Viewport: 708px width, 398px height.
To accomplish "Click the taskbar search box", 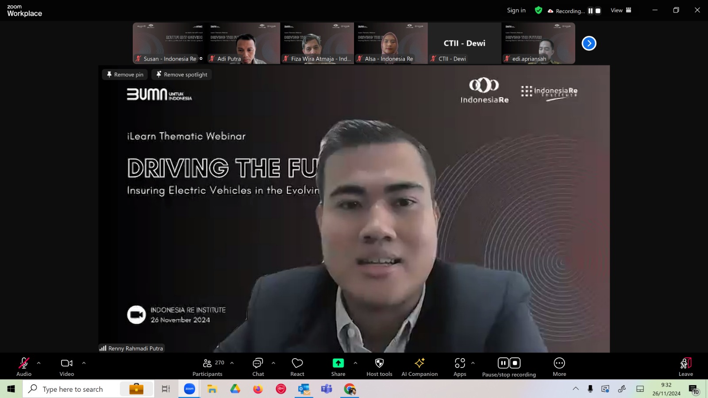I will [x=88, y=389].
